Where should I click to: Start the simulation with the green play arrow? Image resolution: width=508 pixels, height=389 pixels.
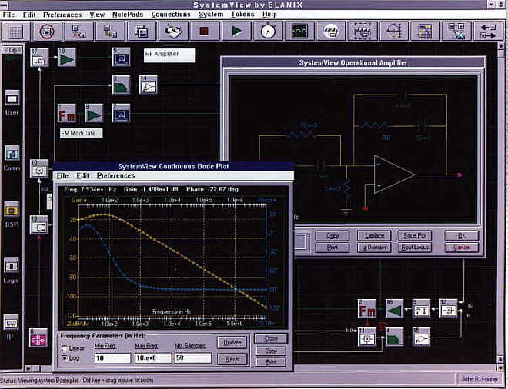tap(236, 32)
